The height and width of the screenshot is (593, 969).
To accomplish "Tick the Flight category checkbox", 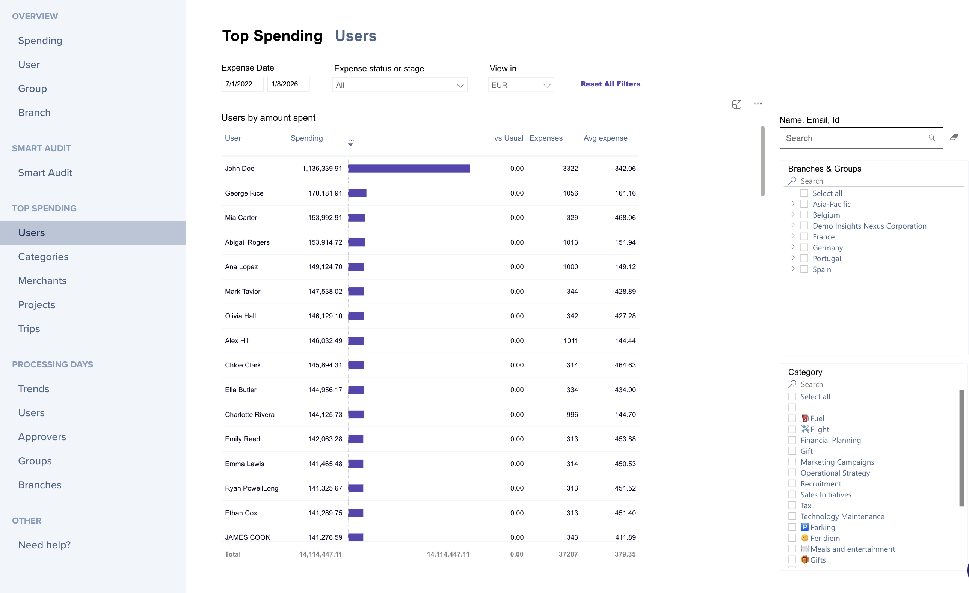I will click(x=792, y=429).
